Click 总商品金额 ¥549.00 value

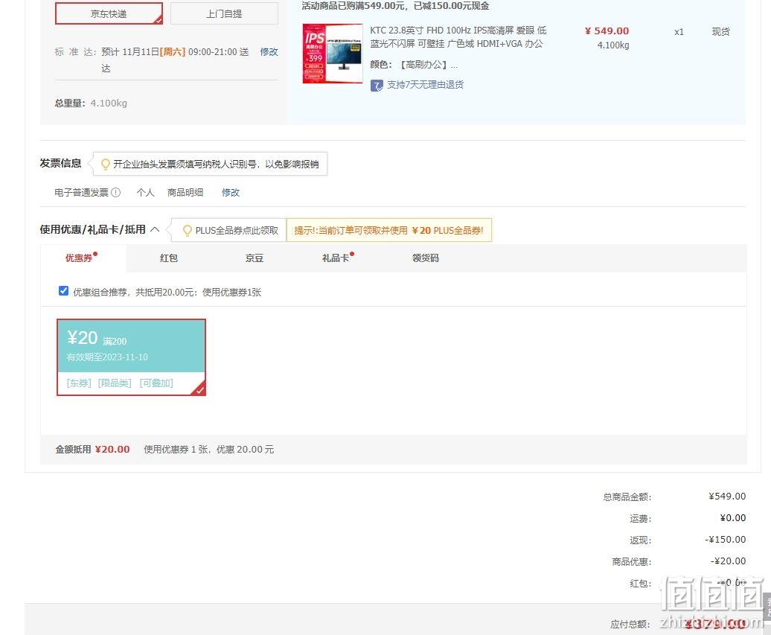(727, 497)
